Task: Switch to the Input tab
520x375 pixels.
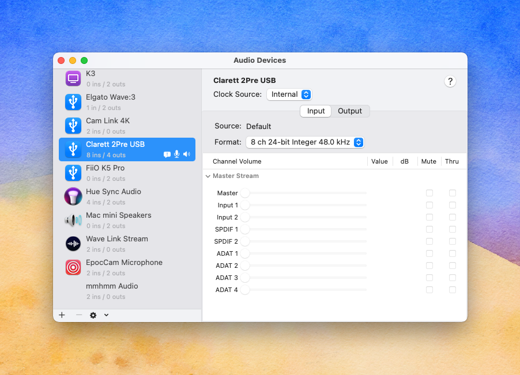Action: tap(316, 111)
